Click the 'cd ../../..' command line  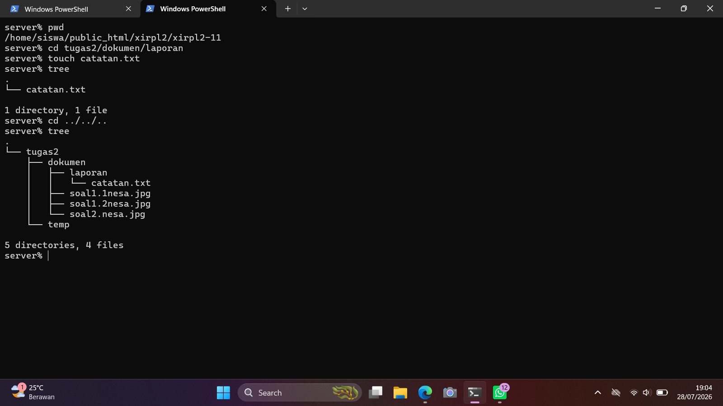tap(56, 121)
